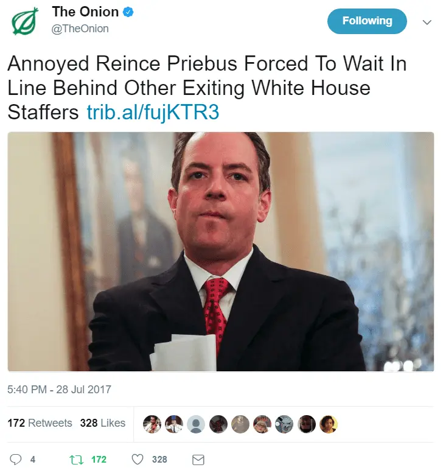Like the tweet with heart icon

tap(138, 460)
